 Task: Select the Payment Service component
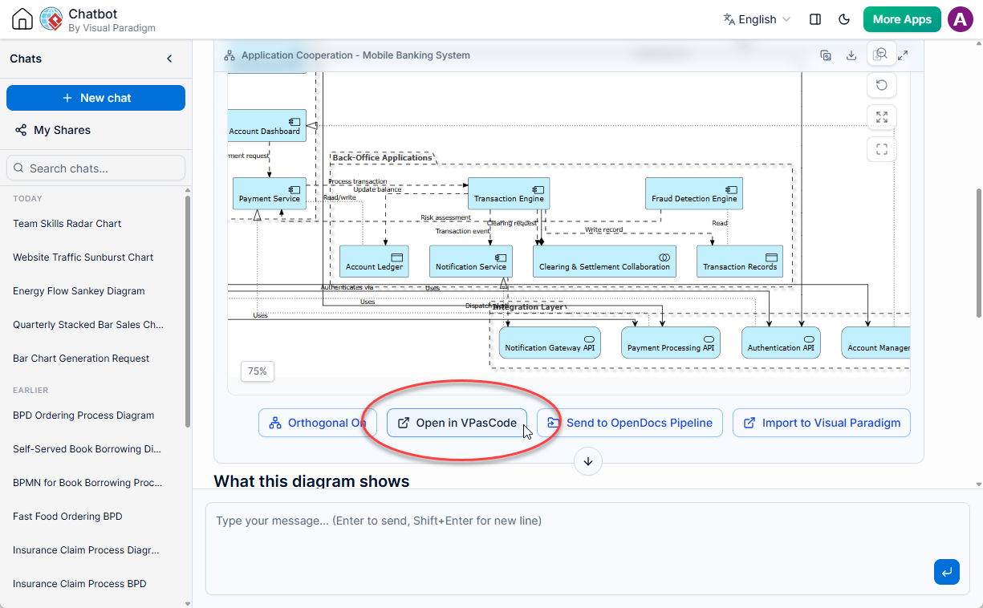270,193
